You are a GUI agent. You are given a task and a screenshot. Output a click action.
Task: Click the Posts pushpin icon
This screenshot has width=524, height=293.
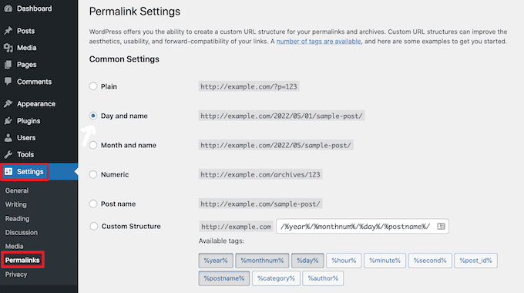coord(8,31)
